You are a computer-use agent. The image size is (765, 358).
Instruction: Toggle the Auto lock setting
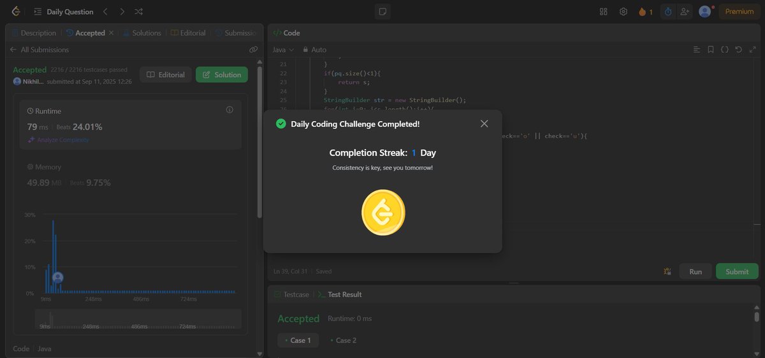(315, 50)
